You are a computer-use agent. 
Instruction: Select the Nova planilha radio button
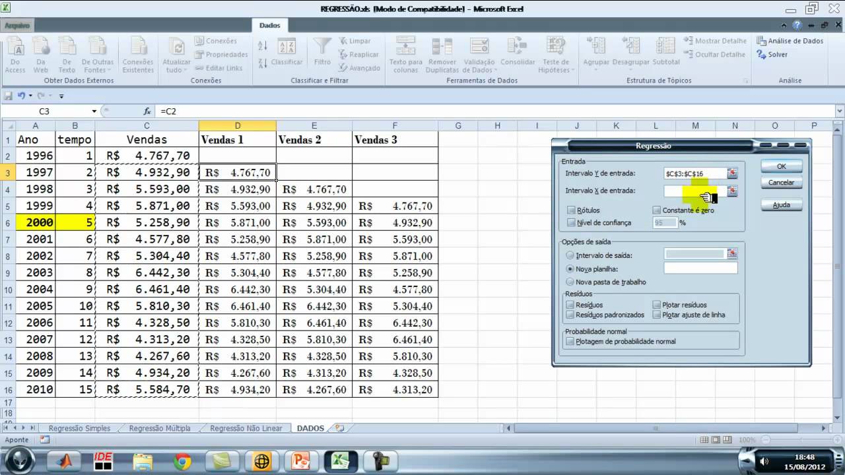tap(570, 269)
